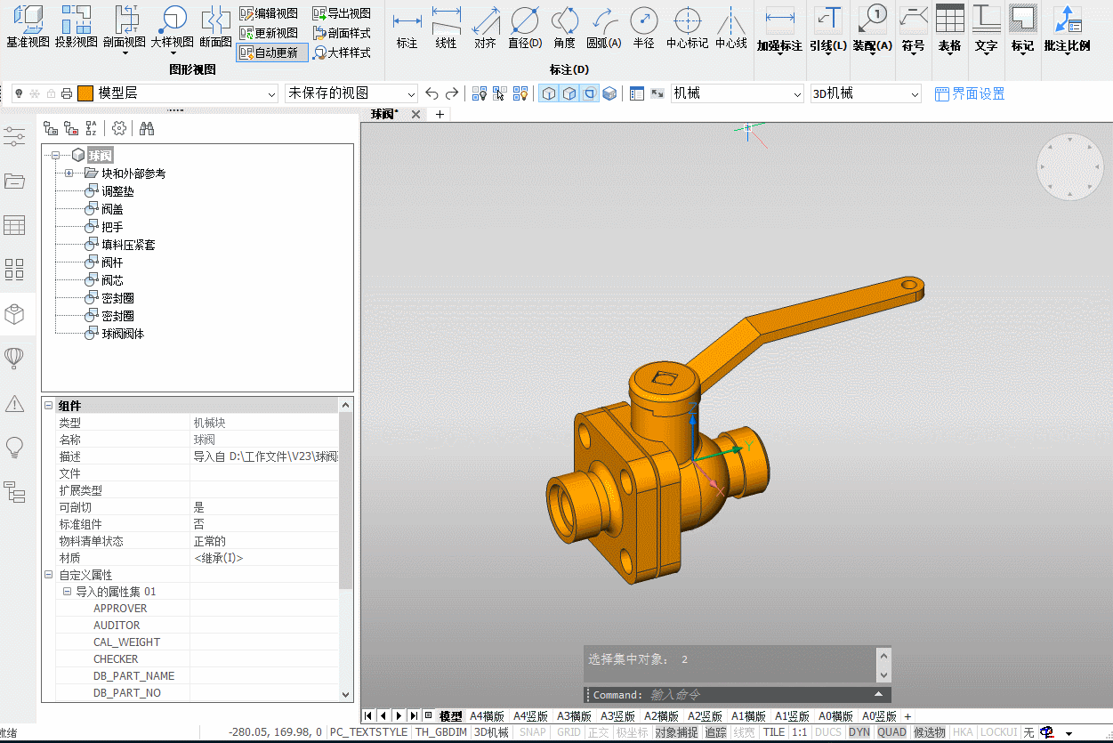Expand the 块和外部参考 tree node
The image size is (1113, 743).
point(69,174)
